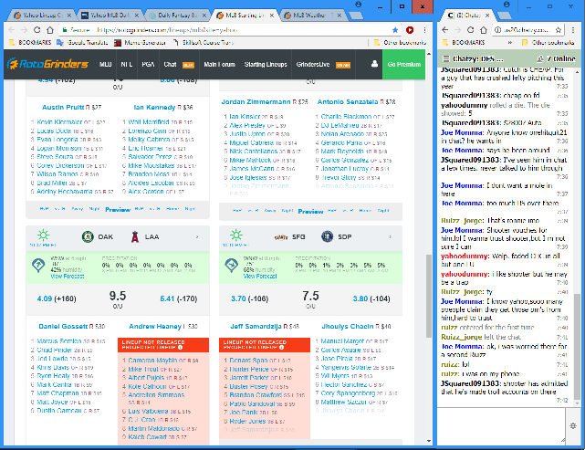This screenshot has width=585, height=450.
Task: Open pitcher Austin Pruitt's page
Action: click(63, 107)
